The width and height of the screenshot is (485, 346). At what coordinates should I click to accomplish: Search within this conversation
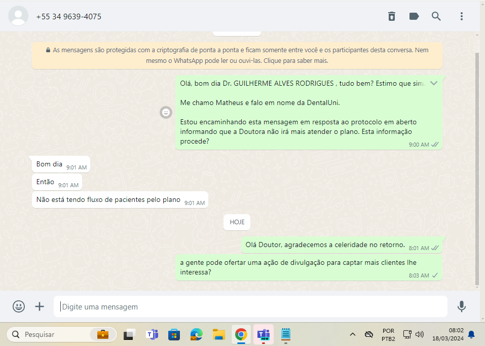436,16
